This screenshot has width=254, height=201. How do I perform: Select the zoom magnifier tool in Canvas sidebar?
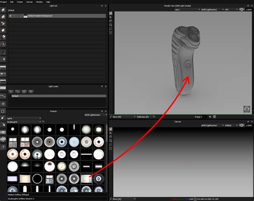pos(111,141)
